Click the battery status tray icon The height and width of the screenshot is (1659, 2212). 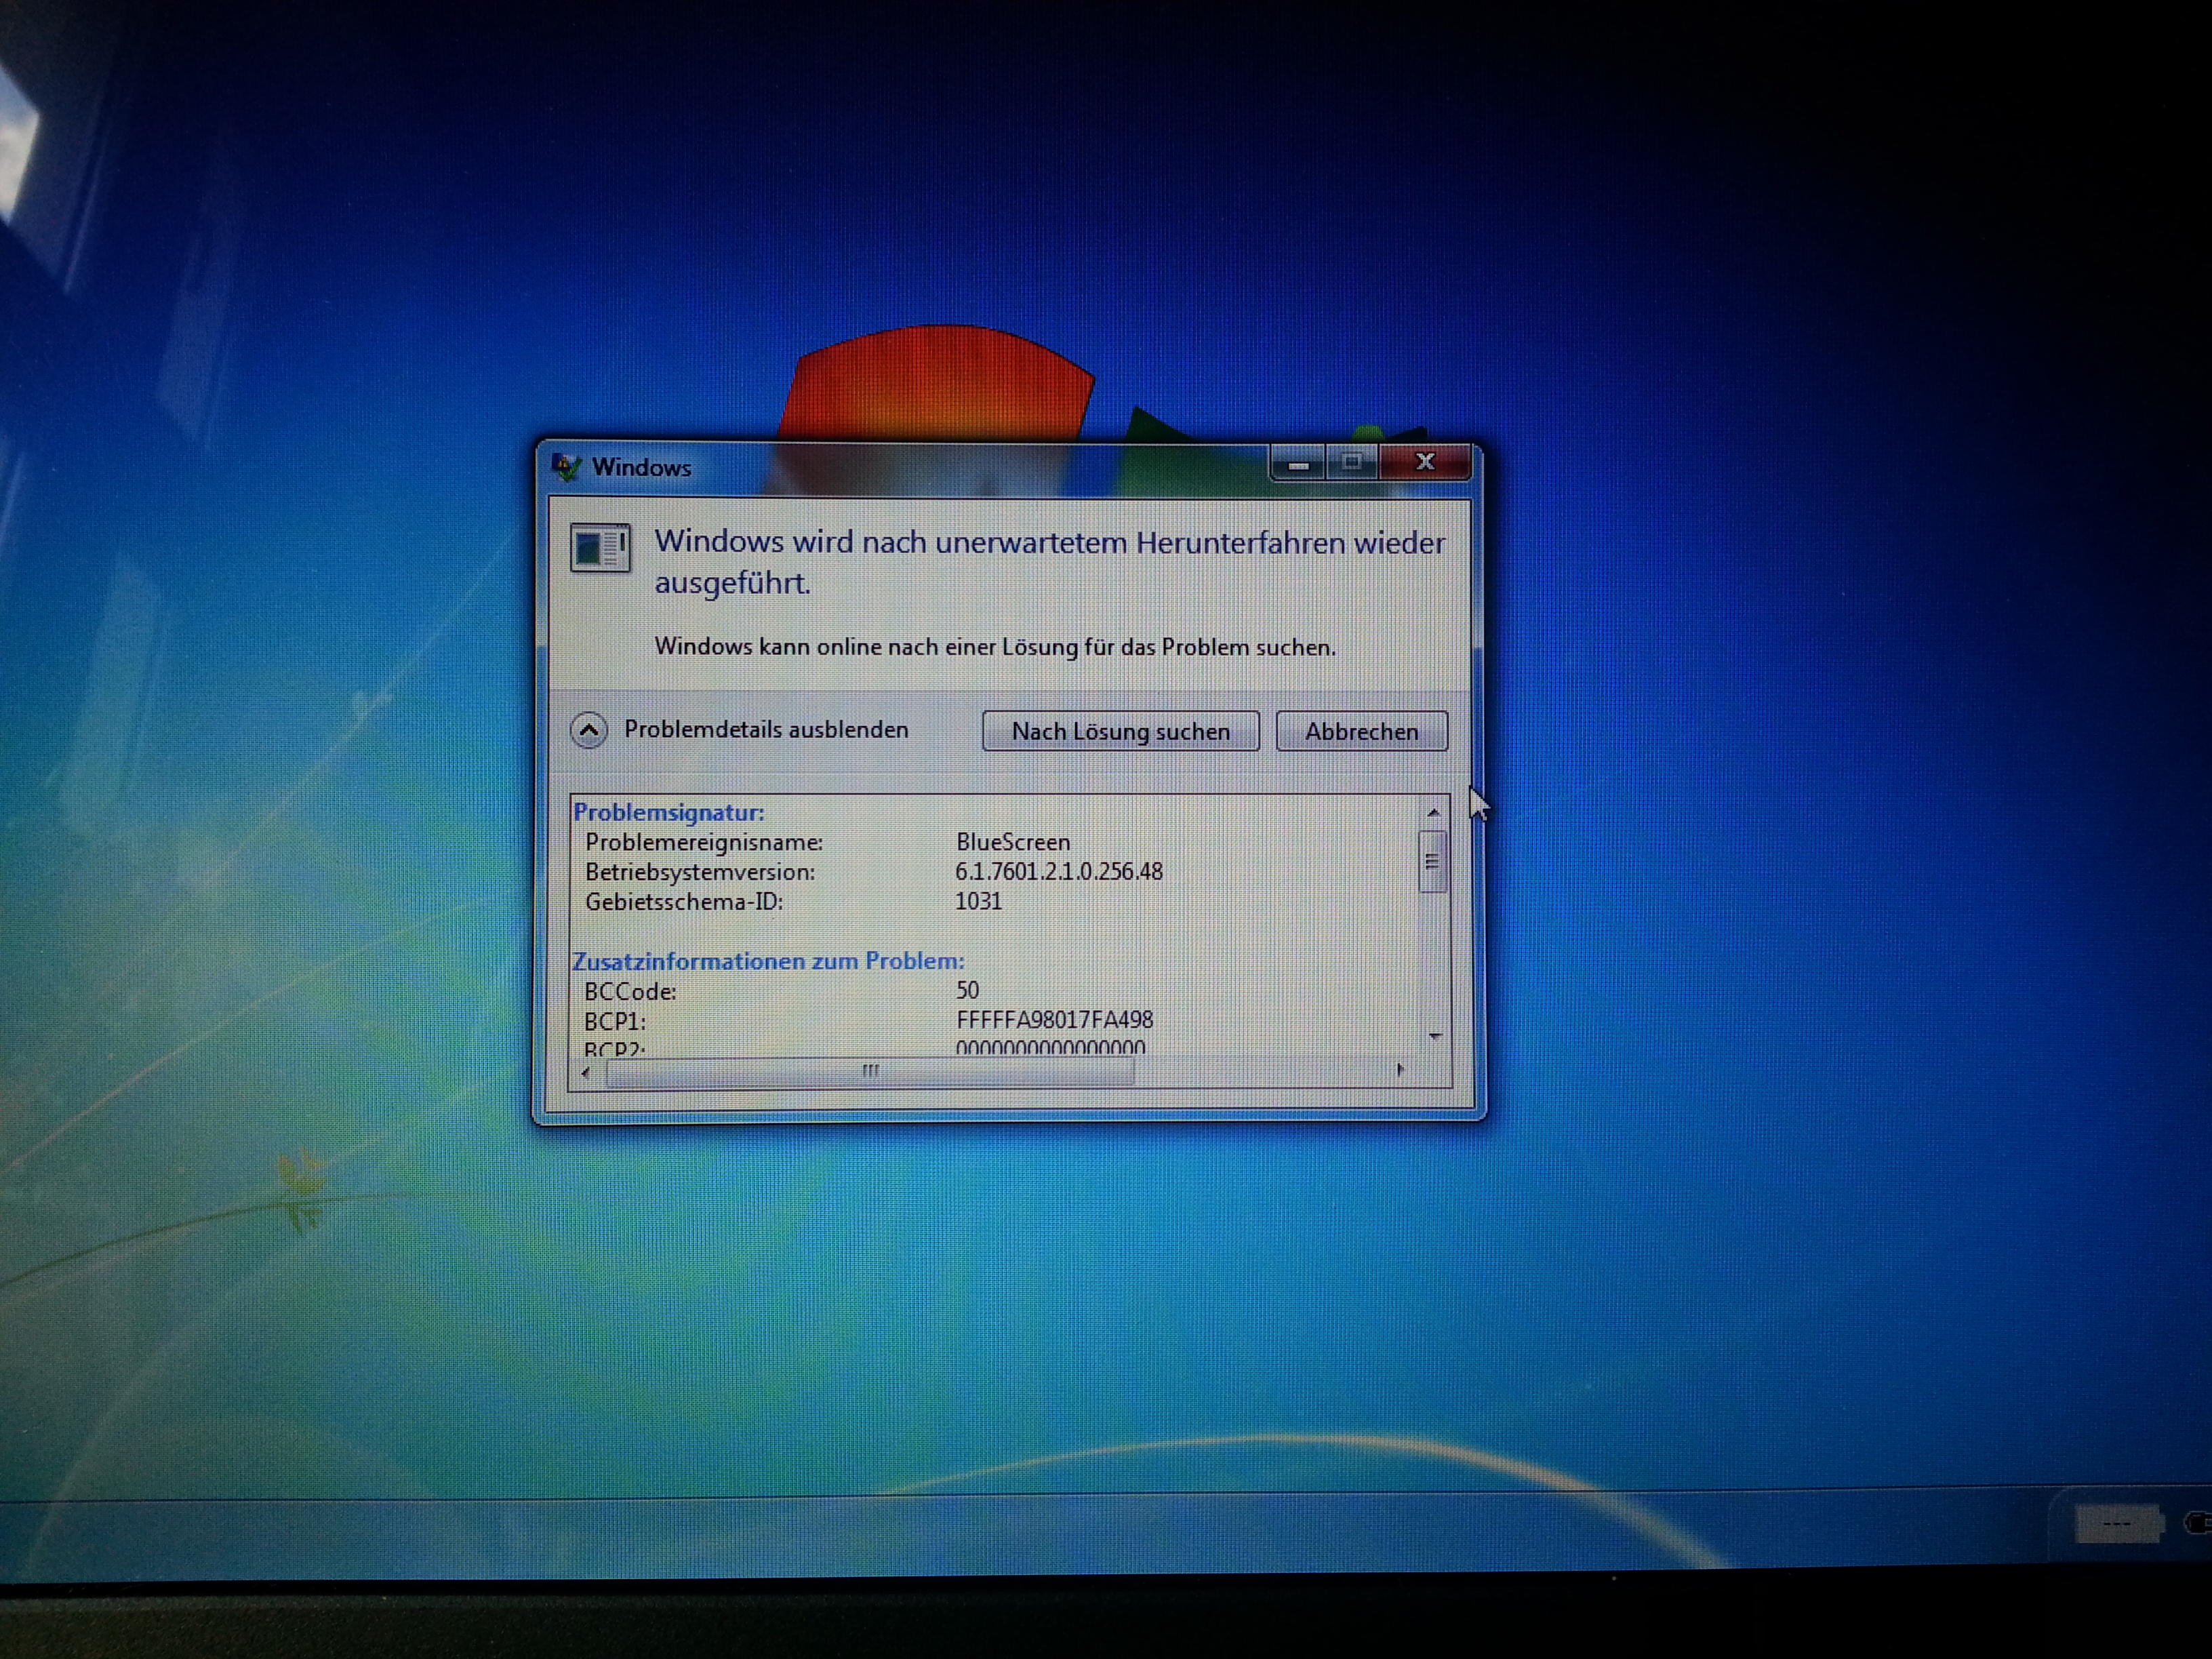[x=2118, y=1523]
